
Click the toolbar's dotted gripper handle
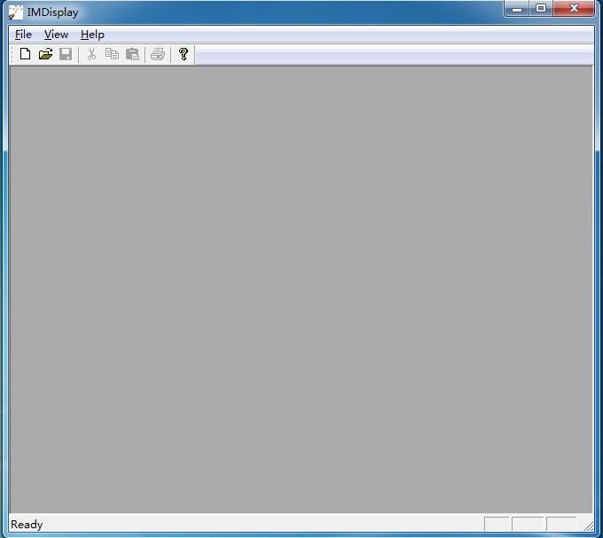click(x=12, y=54)
